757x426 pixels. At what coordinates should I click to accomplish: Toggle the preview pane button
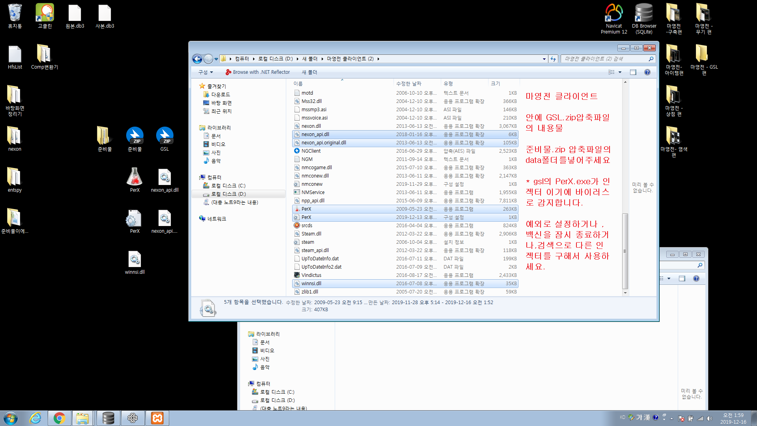coord(633,72)
